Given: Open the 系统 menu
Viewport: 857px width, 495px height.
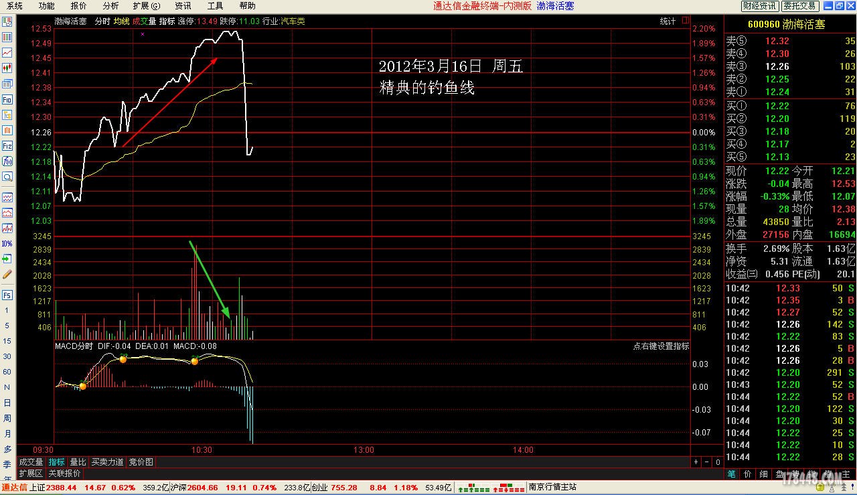Looking at the screenshot, I should coord(14,6).
